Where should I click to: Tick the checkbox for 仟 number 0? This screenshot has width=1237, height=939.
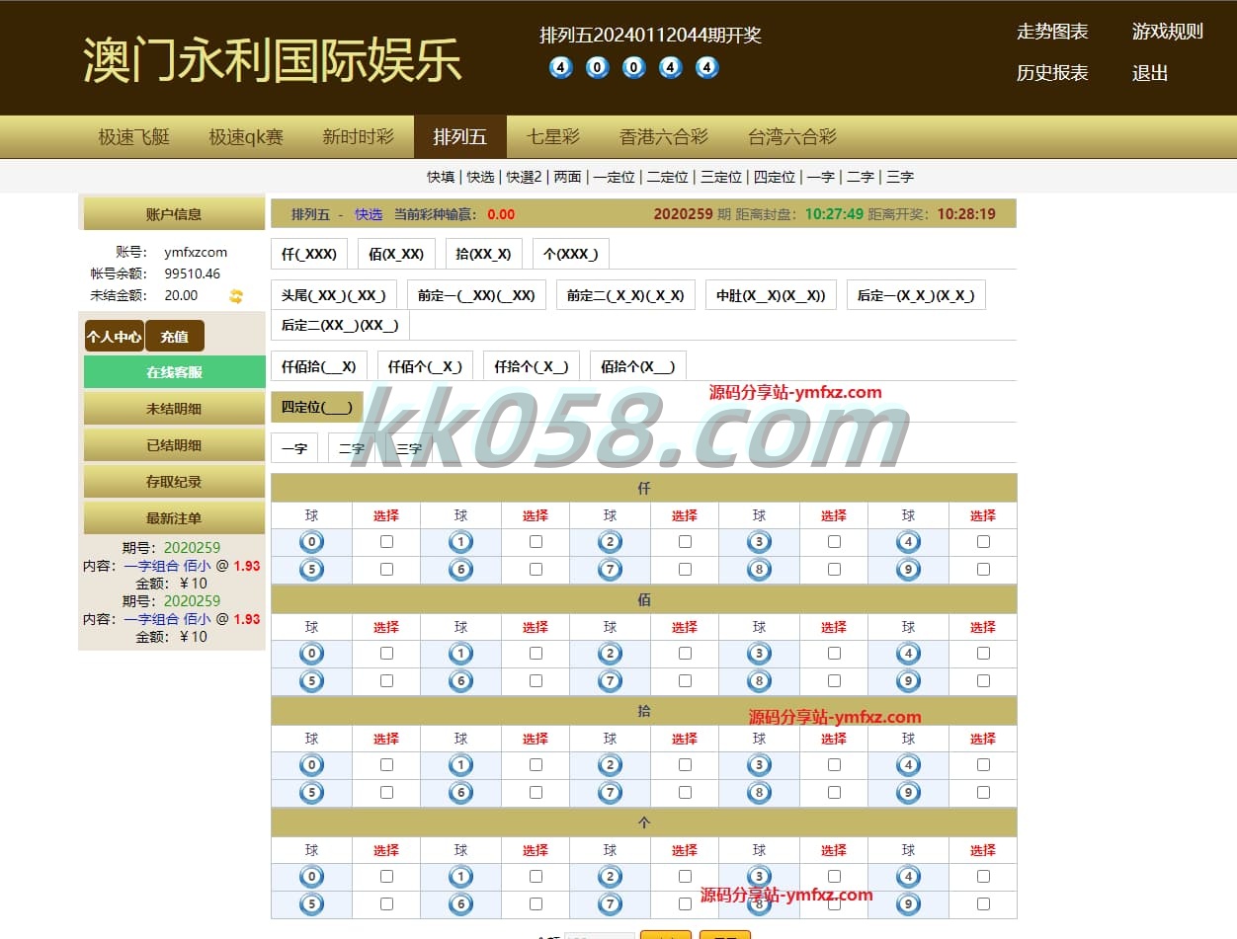coord(386,542)
